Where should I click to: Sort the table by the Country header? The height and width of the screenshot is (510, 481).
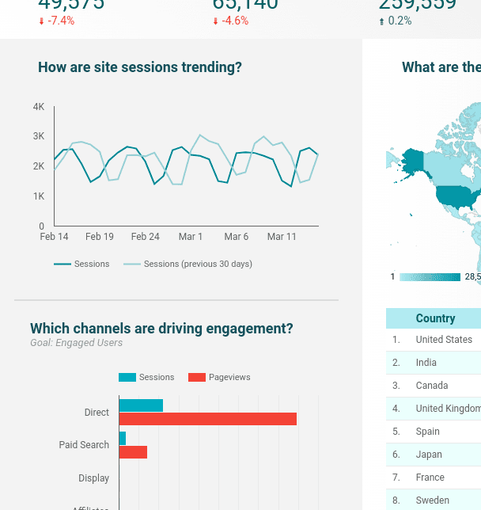[x=435, y=318]
